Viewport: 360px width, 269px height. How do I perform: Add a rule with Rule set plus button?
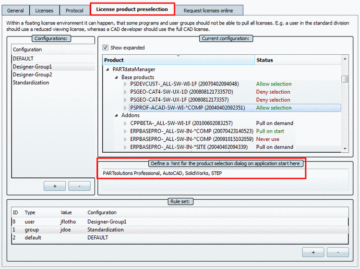313,252
